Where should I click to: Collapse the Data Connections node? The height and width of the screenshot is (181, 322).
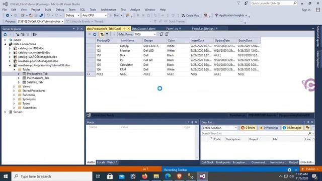[x=5, y=44]
